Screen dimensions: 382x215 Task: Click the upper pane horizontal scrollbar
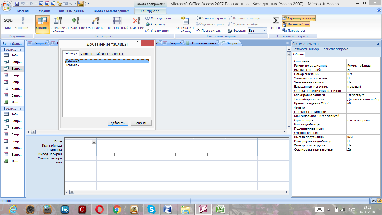(157, 132)
